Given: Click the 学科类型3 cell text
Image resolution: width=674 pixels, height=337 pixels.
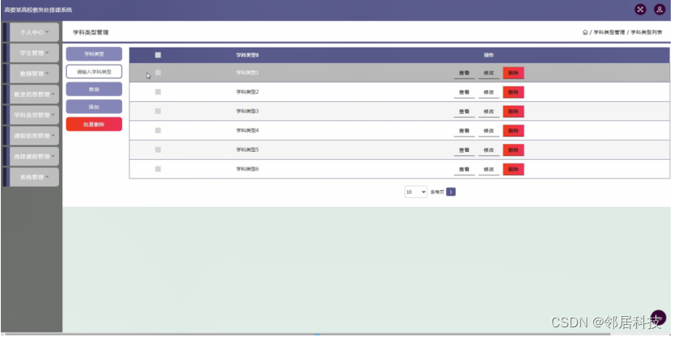Looking at the screenshot, I should [x=247, y=112].
